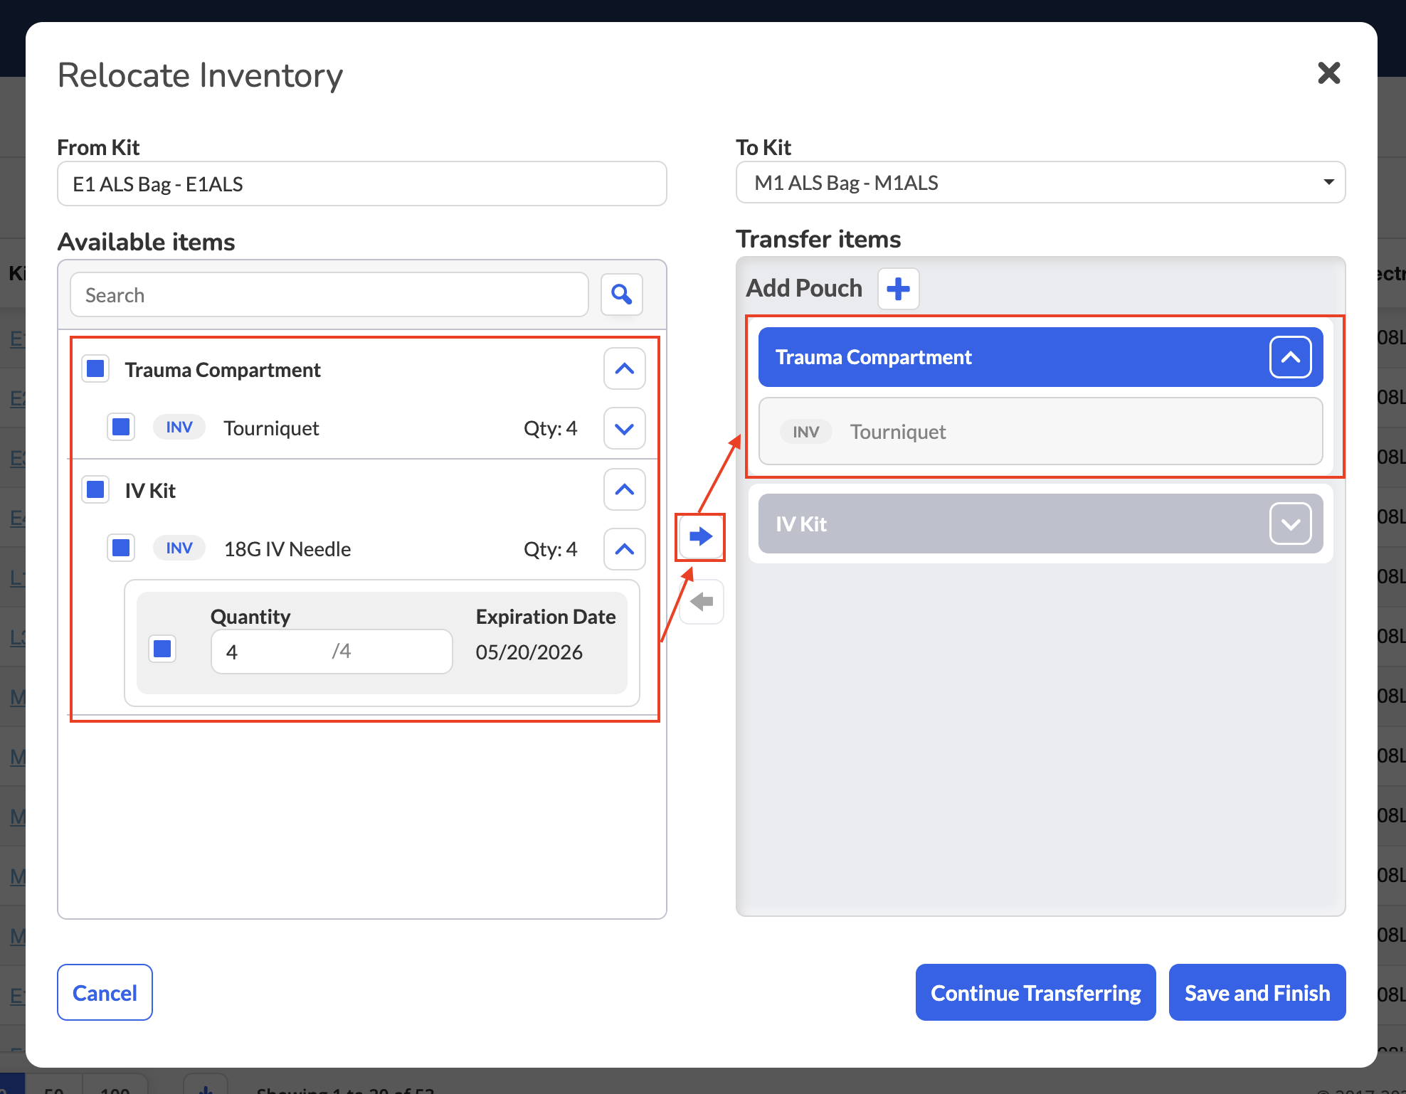The image size is (1406, 1094).
Task: Expand the Tourniquet item details
Action: 624,428
